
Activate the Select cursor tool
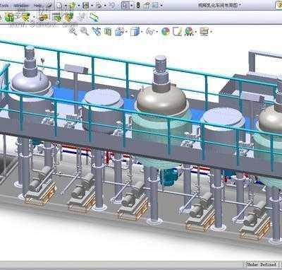tap(125, 5)
